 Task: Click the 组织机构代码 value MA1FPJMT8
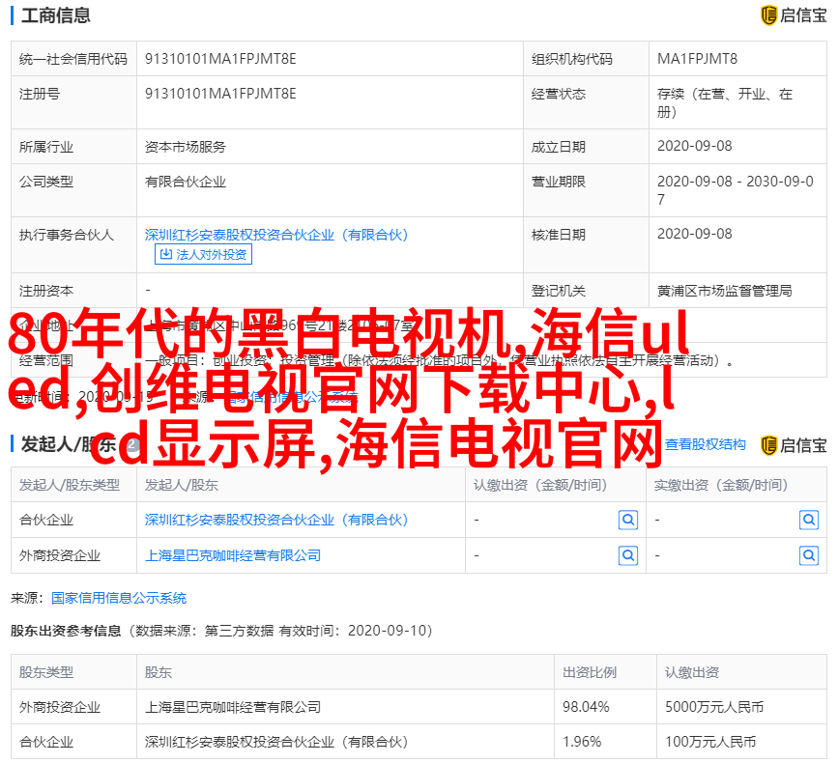pyautogui.click(x=697, y=59)
